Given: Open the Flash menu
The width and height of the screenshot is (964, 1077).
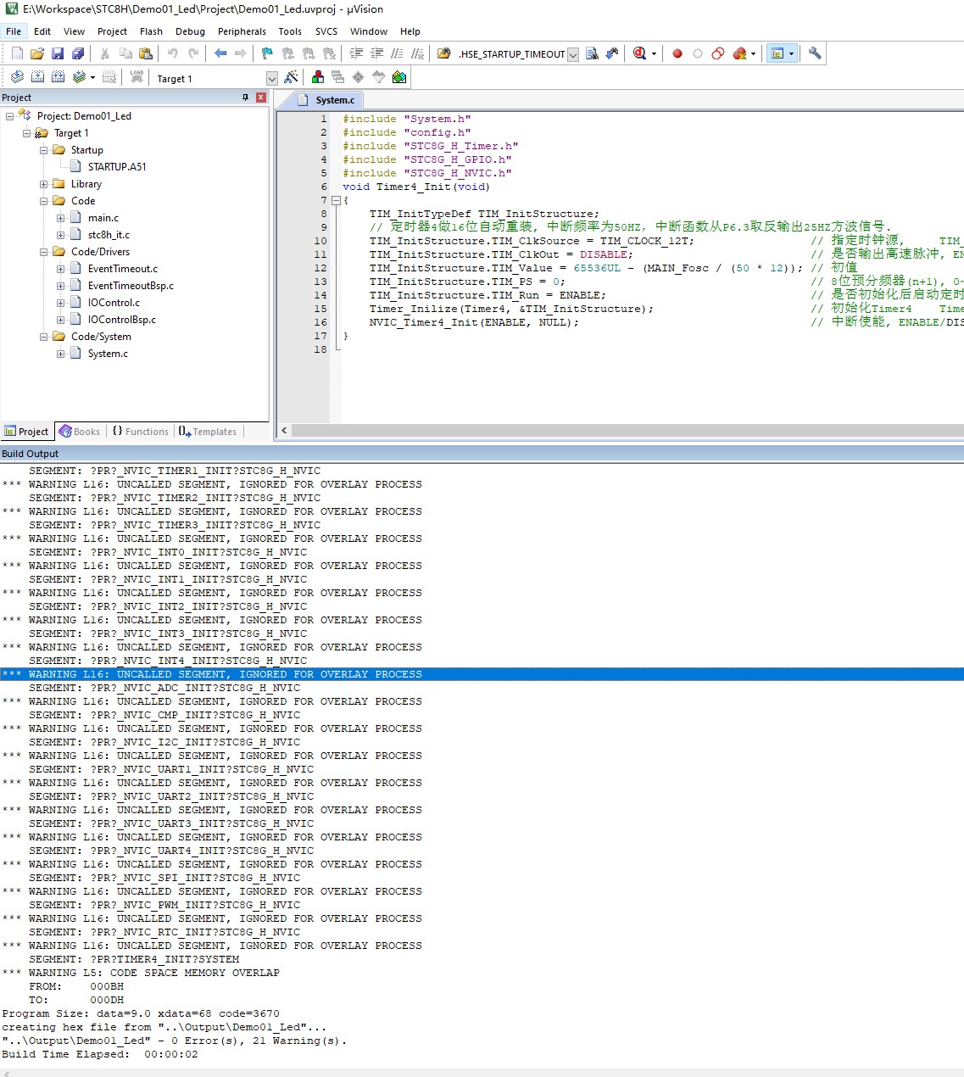Looking at the screenshot, I should coord(151,31).
